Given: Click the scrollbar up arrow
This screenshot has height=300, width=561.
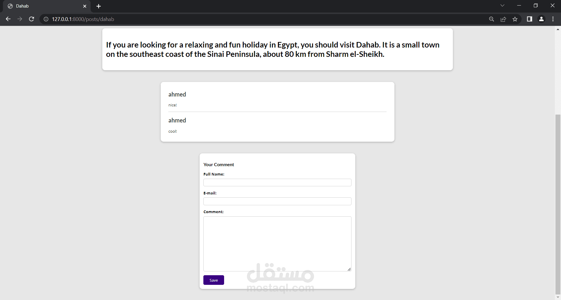Looking at the screenshot, I should [x=558, y=29].
